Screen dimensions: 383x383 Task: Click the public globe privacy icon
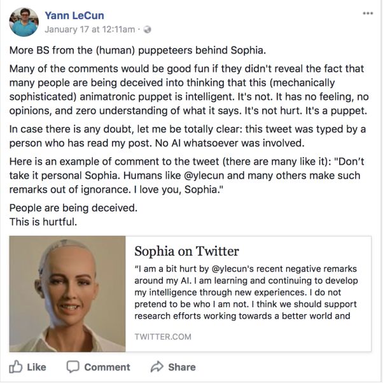click(148, 29)
